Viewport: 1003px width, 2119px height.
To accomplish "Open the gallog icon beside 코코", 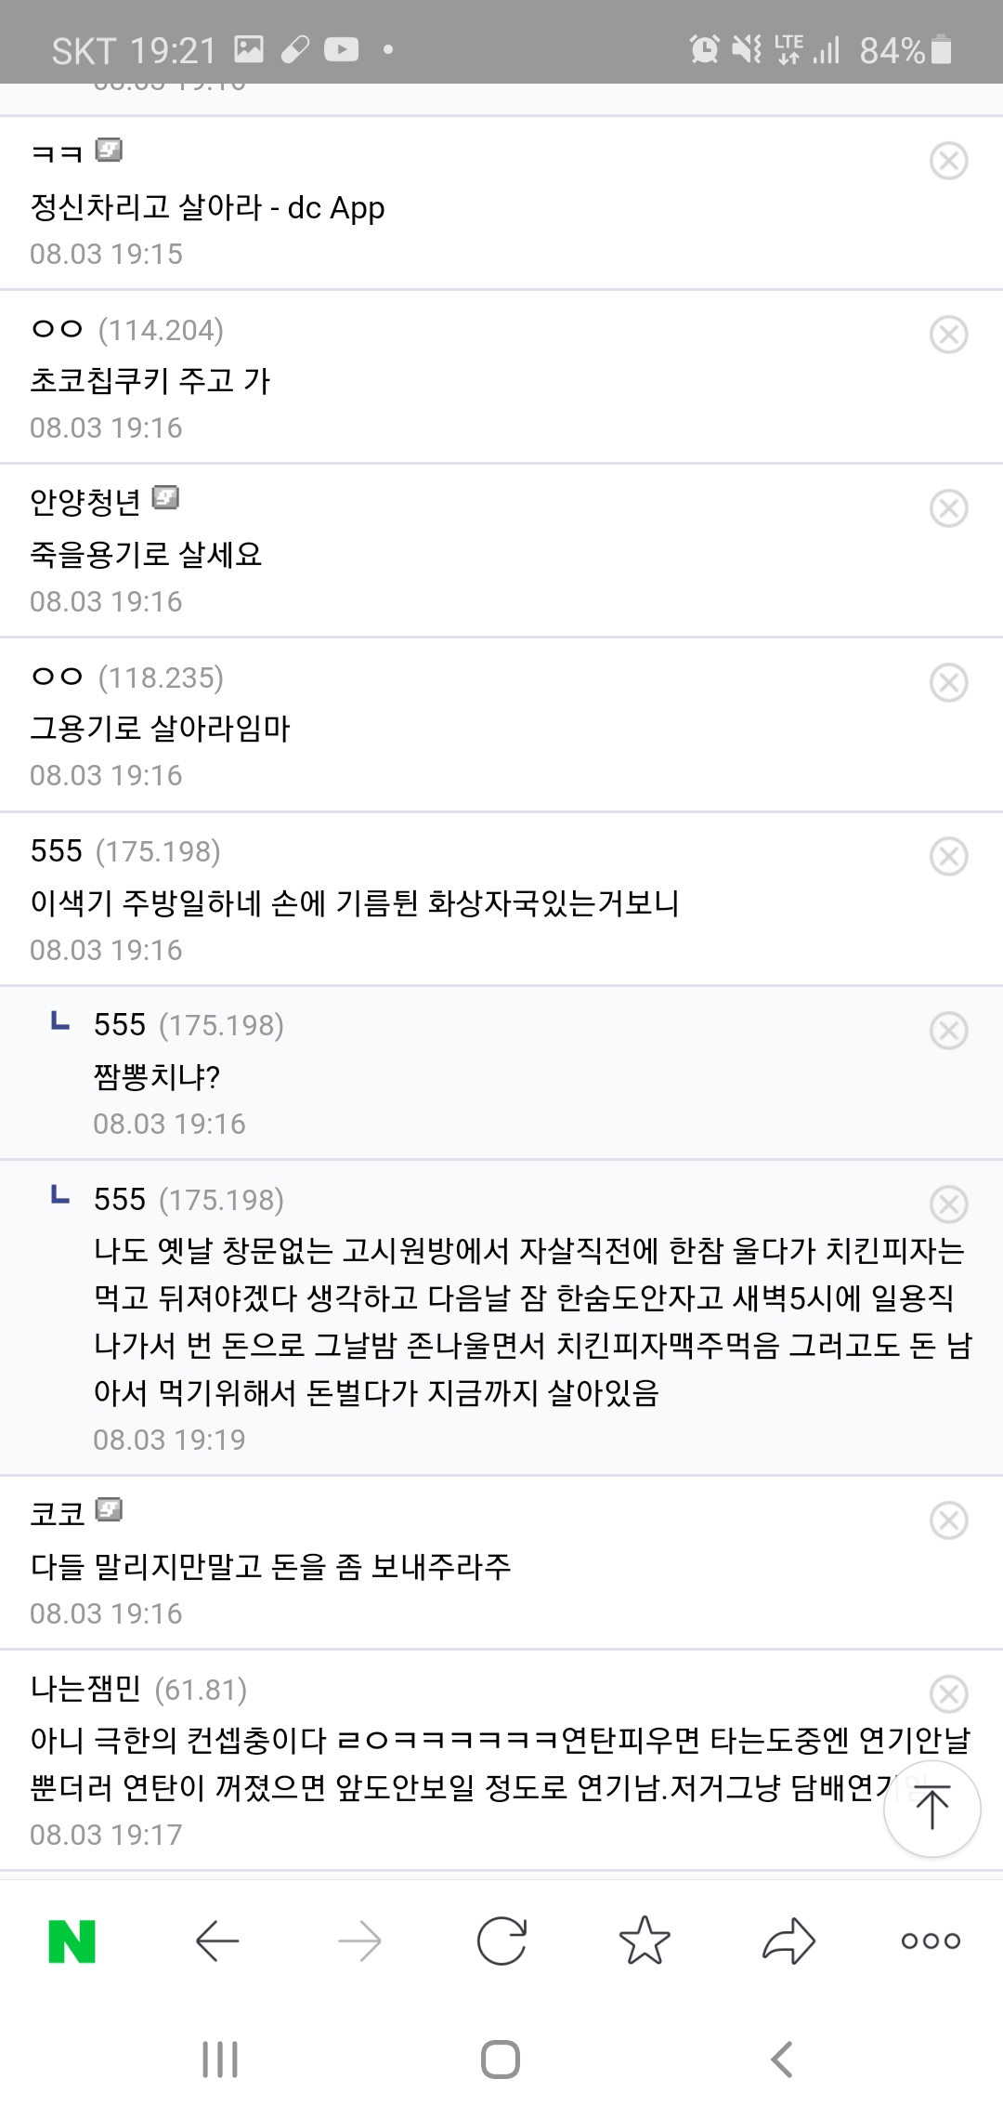I will coord(110,1509).
